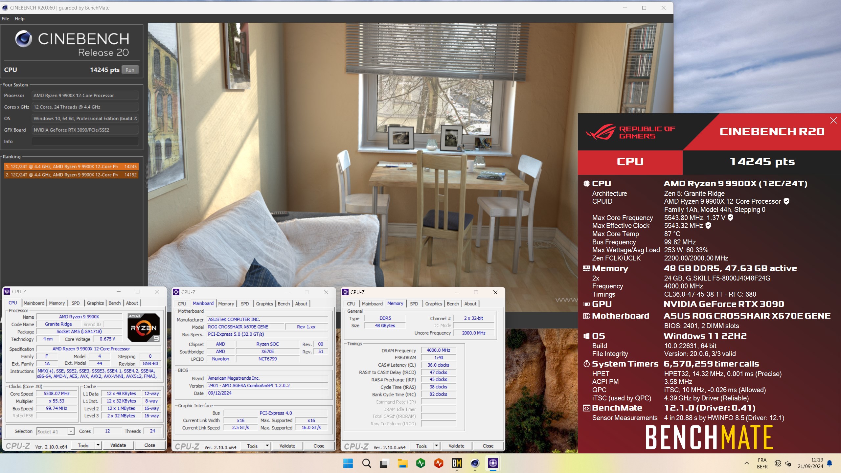Expand Socket #1 selection dropdown
The image size is (841, 473).
(x=71, y=432)
